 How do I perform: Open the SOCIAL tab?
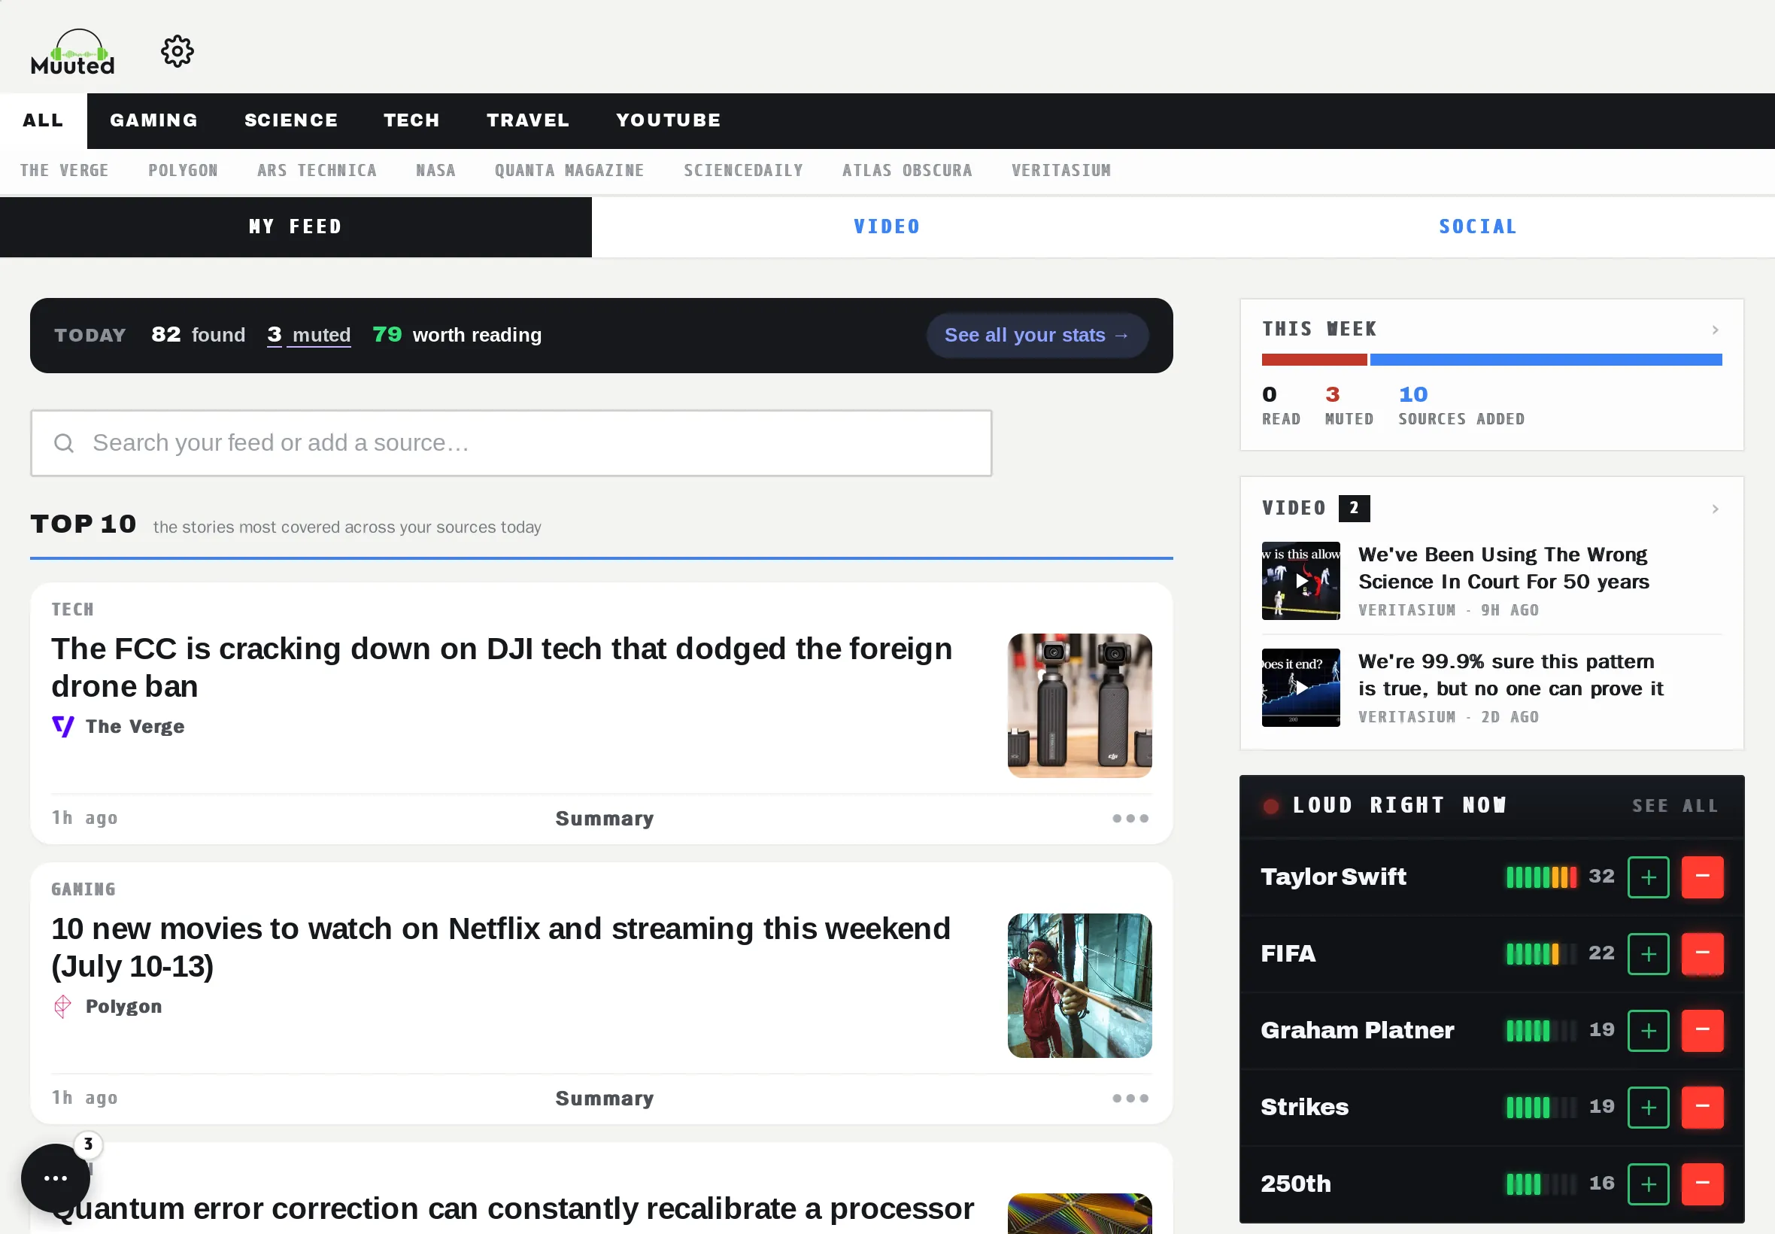click(1478, 226)
